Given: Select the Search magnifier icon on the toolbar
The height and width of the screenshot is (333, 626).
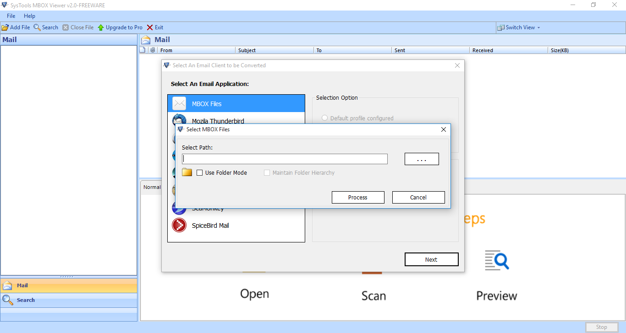Looking at the screenshot, I should [x=36, y=27].
